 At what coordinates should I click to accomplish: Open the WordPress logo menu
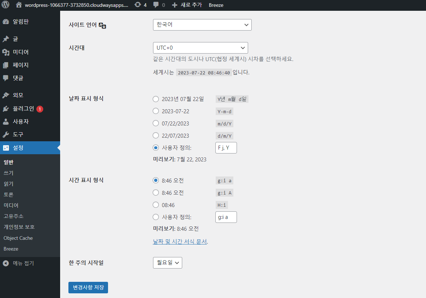(x=5, y=5)
